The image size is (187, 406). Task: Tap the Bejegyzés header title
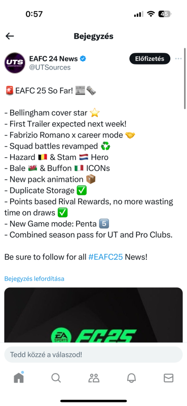pyautogui.click(x=93, y=36)
